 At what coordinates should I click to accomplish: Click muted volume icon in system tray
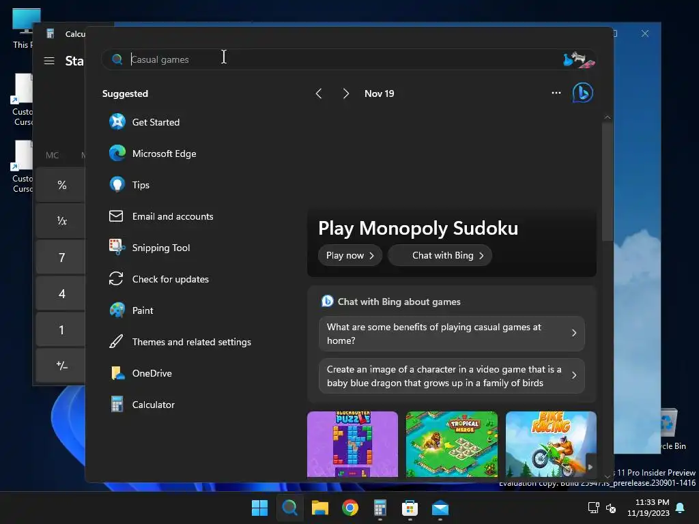pos(611,508)
